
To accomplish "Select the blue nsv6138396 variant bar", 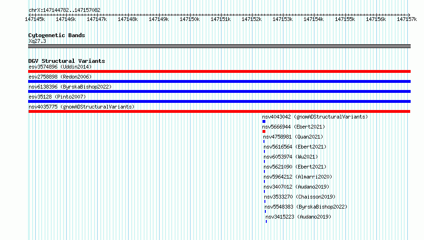I will tap(219, 91).
